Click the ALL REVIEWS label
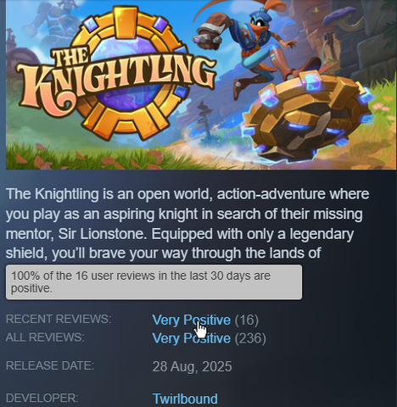Viewport: 397px width, 407px height. click(x=45, y=337)
